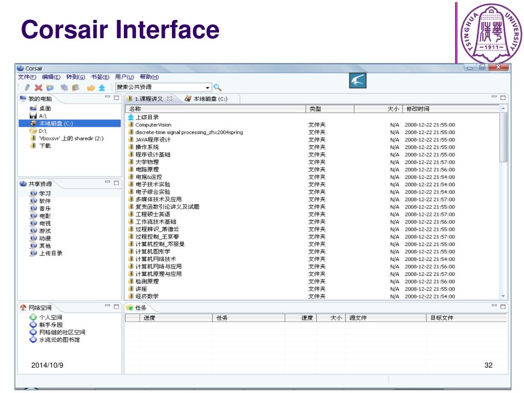Minimize the 网络空间 panel
The width and height of the screenshot is (524, 393).
(x=107, y=306)
